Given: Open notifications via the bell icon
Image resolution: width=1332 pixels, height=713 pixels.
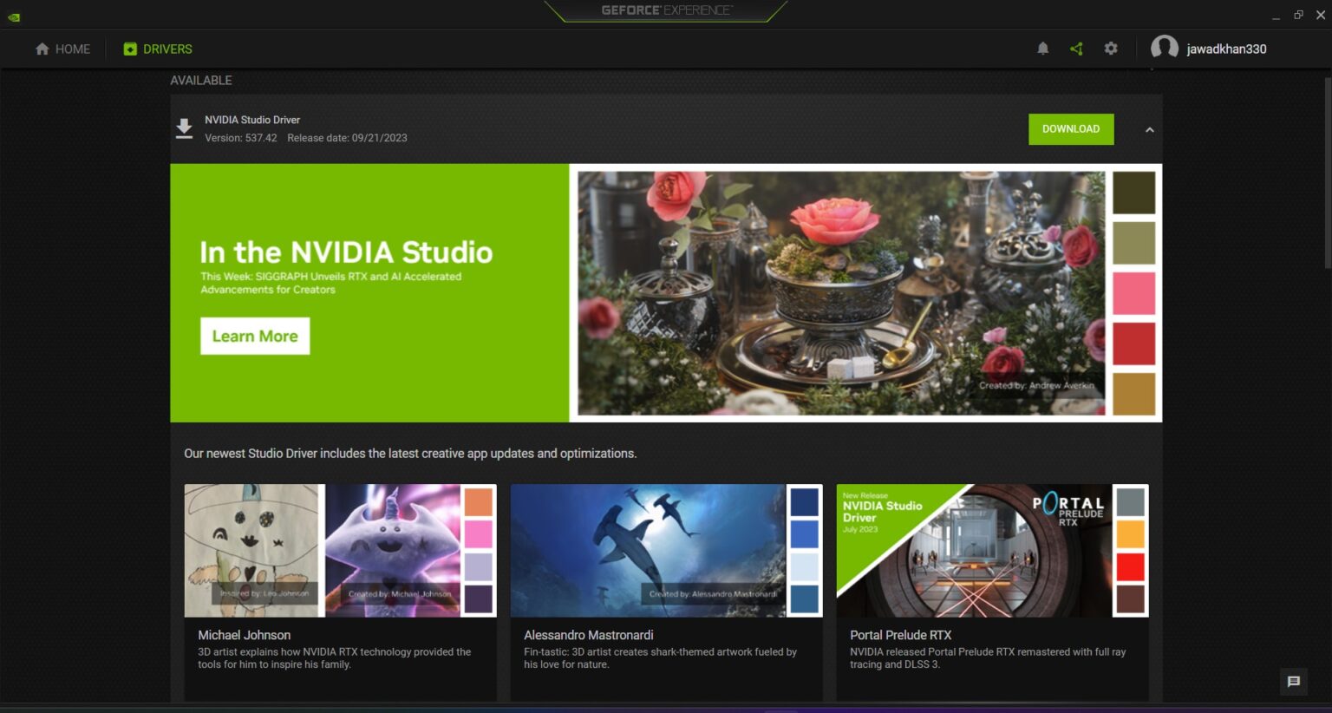Looking at the screenshot, I should [x=1042, y=49].
